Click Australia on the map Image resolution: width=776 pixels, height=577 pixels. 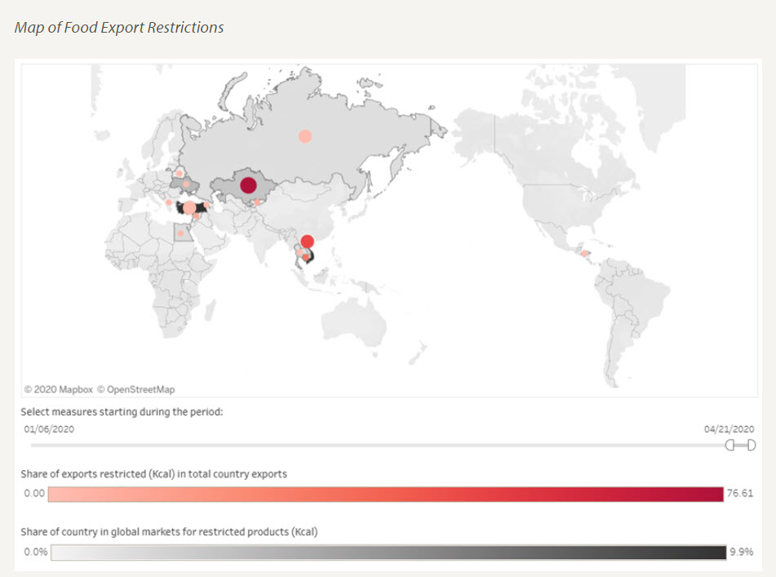(354, 322)
